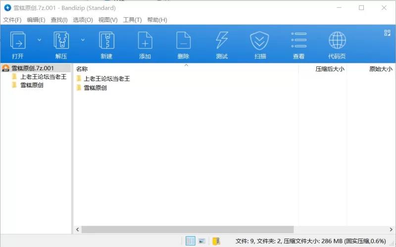Click folder icon of 上老王论坛当老王 in file list
The image size is (396, 247).
pos(79,78)
